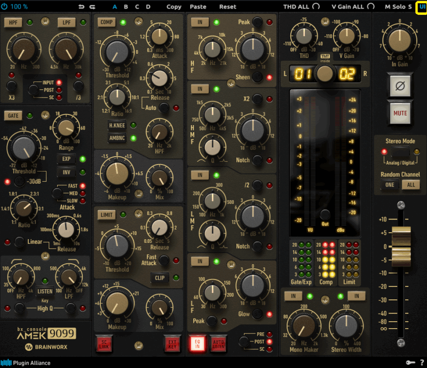
Task: Click the 100 % scaling value
Action: pyautogui.click(x=19, y=6)
